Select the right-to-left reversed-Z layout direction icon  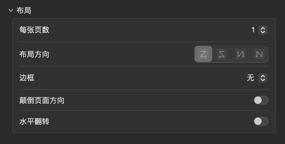pos(222,54)
